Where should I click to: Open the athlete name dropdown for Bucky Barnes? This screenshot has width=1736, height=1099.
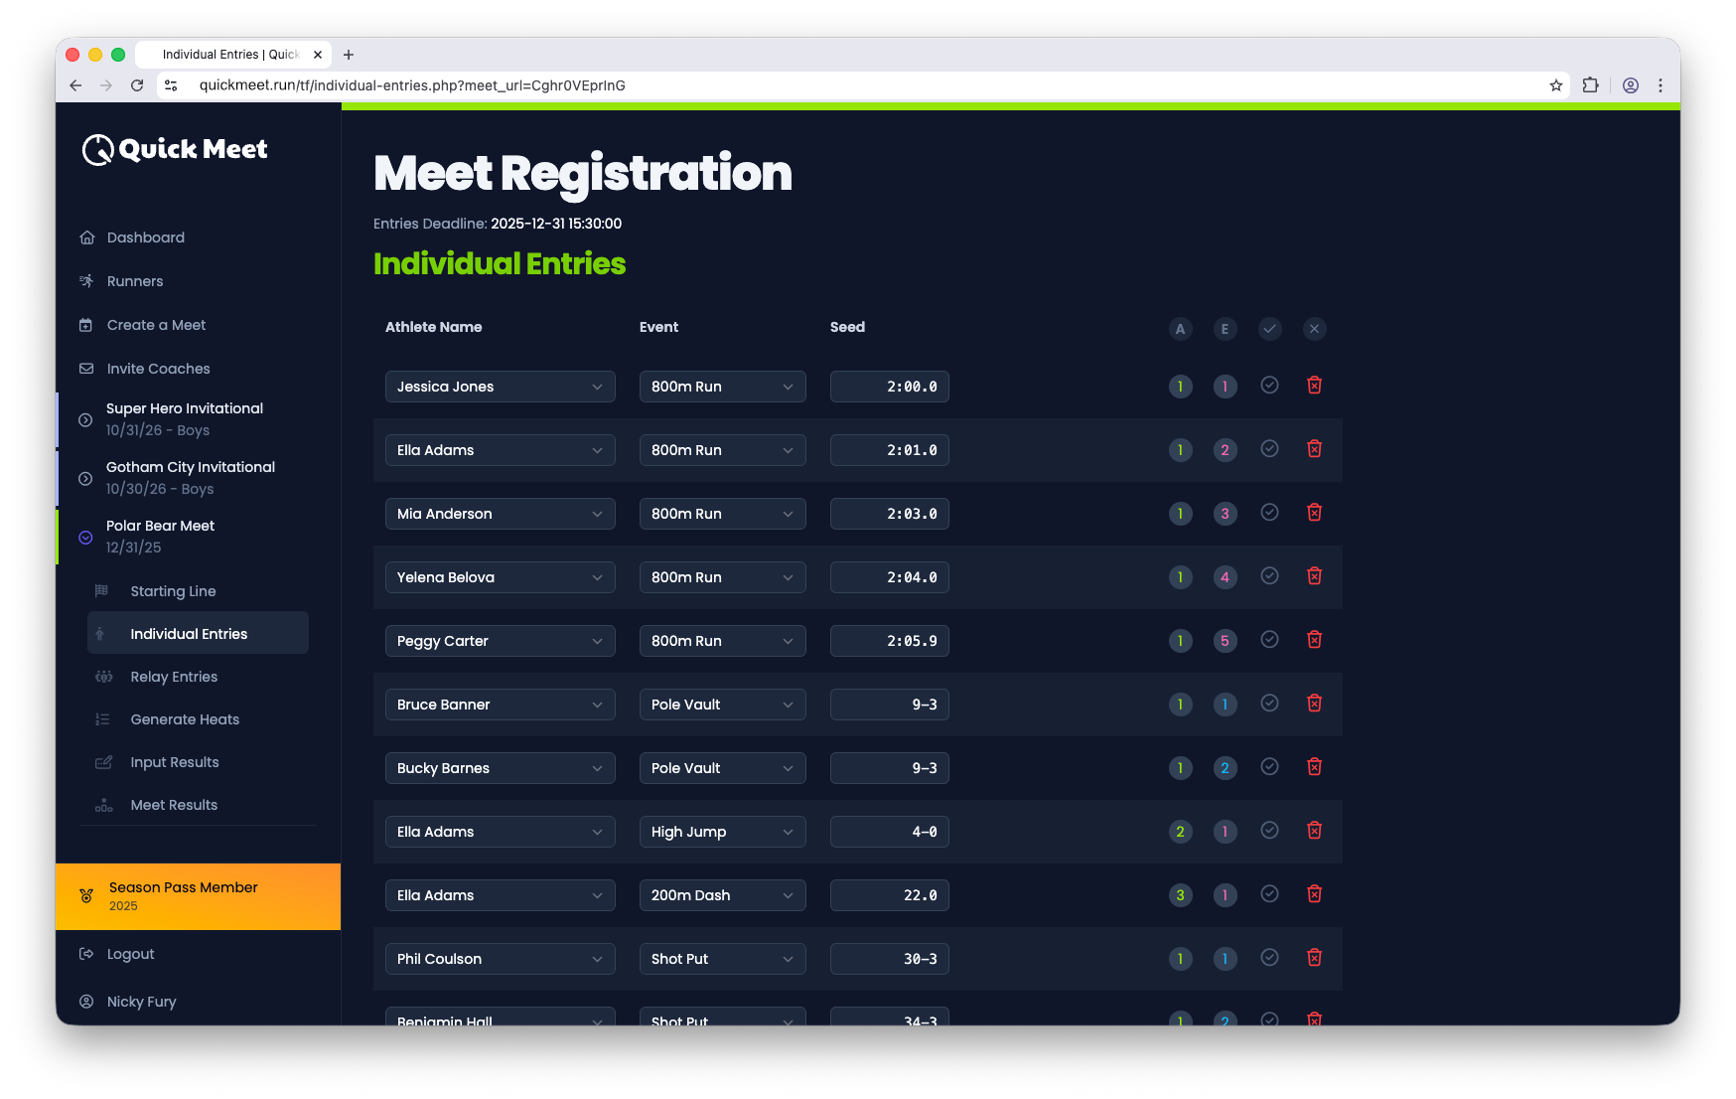coord(500,767)
